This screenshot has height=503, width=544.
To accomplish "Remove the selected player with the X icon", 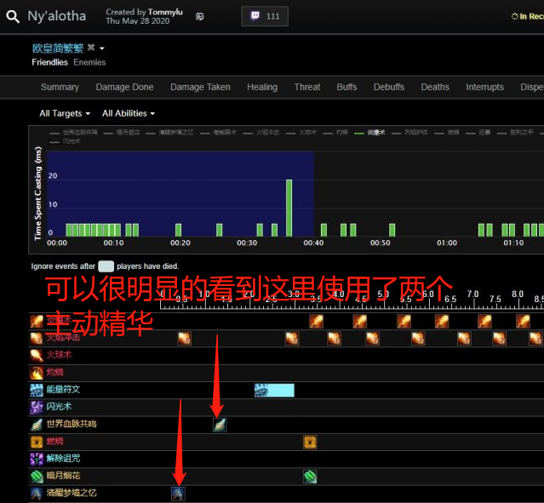I will pyautogui.click(x=91, y=47).
